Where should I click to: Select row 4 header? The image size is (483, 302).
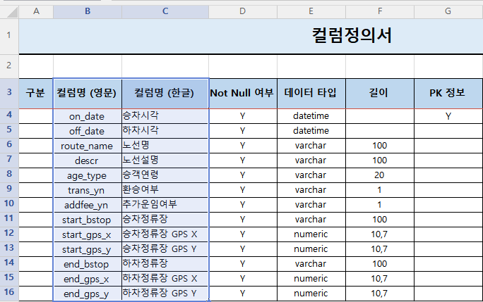[9, 115]
